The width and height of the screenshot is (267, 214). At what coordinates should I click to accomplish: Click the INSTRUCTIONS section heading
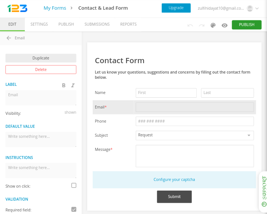click(x=19, y=158)
